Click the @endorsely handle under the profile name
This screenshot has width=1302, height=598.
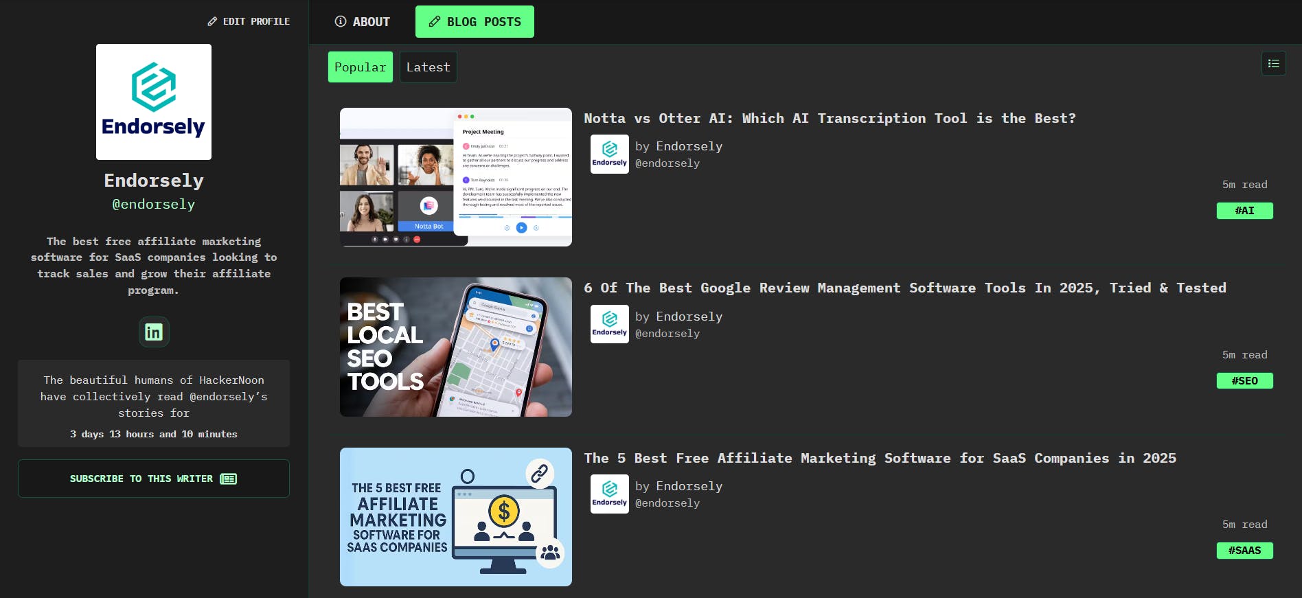[154, 205]
